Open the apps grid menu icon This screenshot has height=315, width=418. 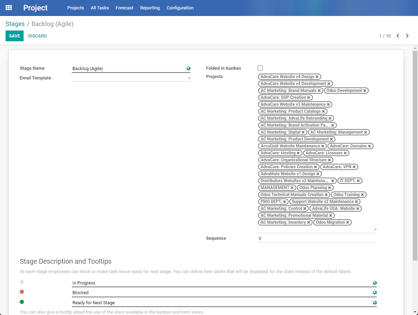pos(9,8)
